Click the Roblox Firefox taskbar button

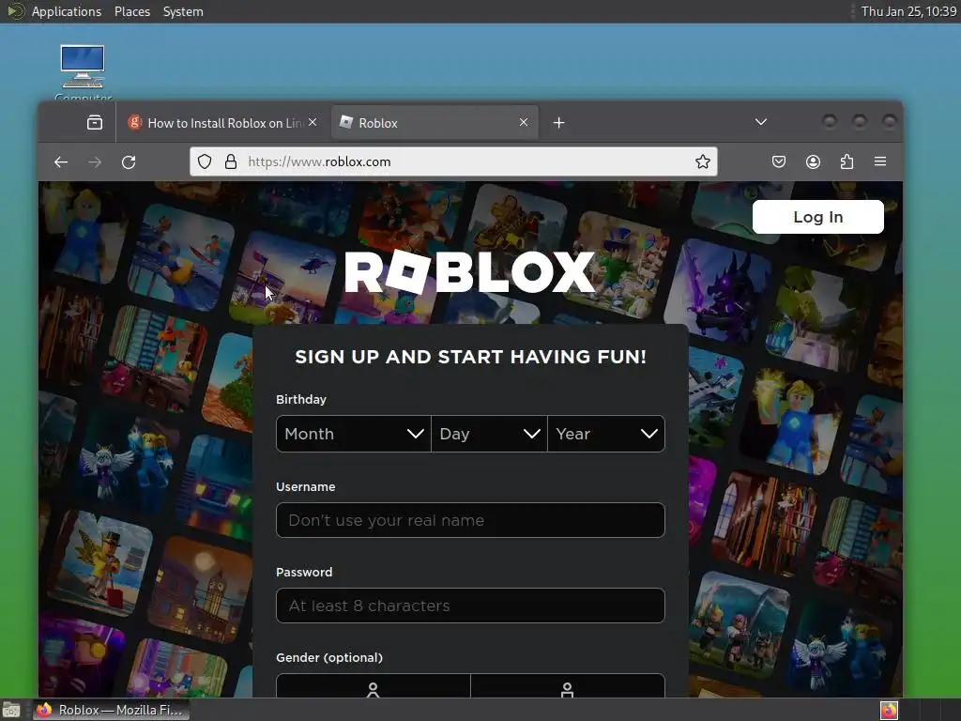(111, 710)
